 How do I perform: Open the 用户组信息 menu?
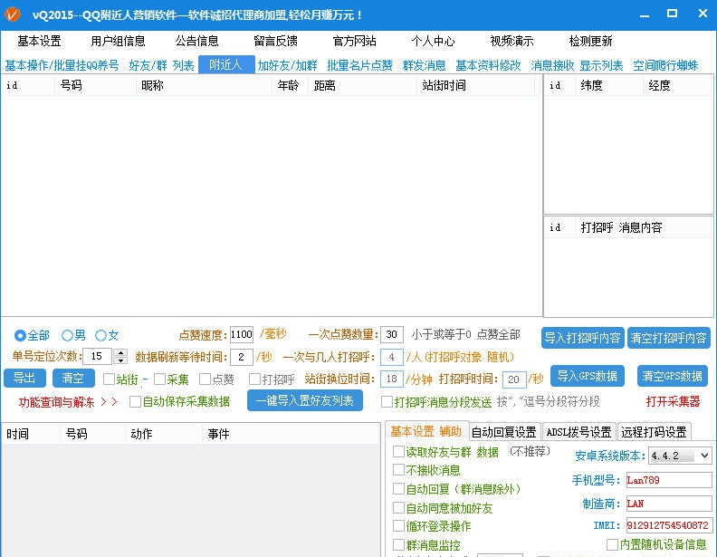point(118,41)
